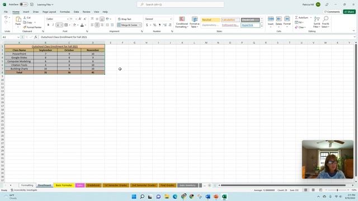Click the Fill Color paint bucket
The height and width of the screenshot is (201, 358).
point(74,25)
